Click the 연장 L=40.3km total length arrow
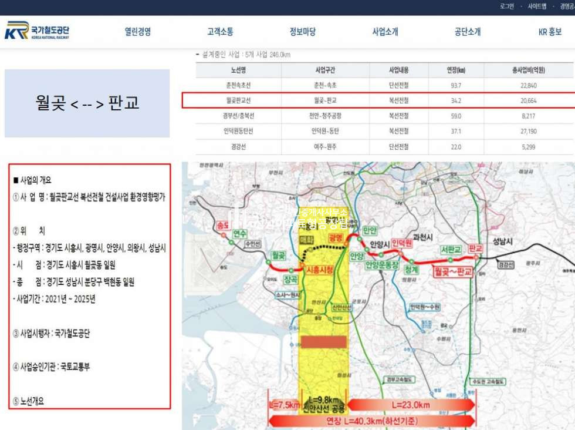The height and width of the screenshot is (430, 575). pos(372,421)
